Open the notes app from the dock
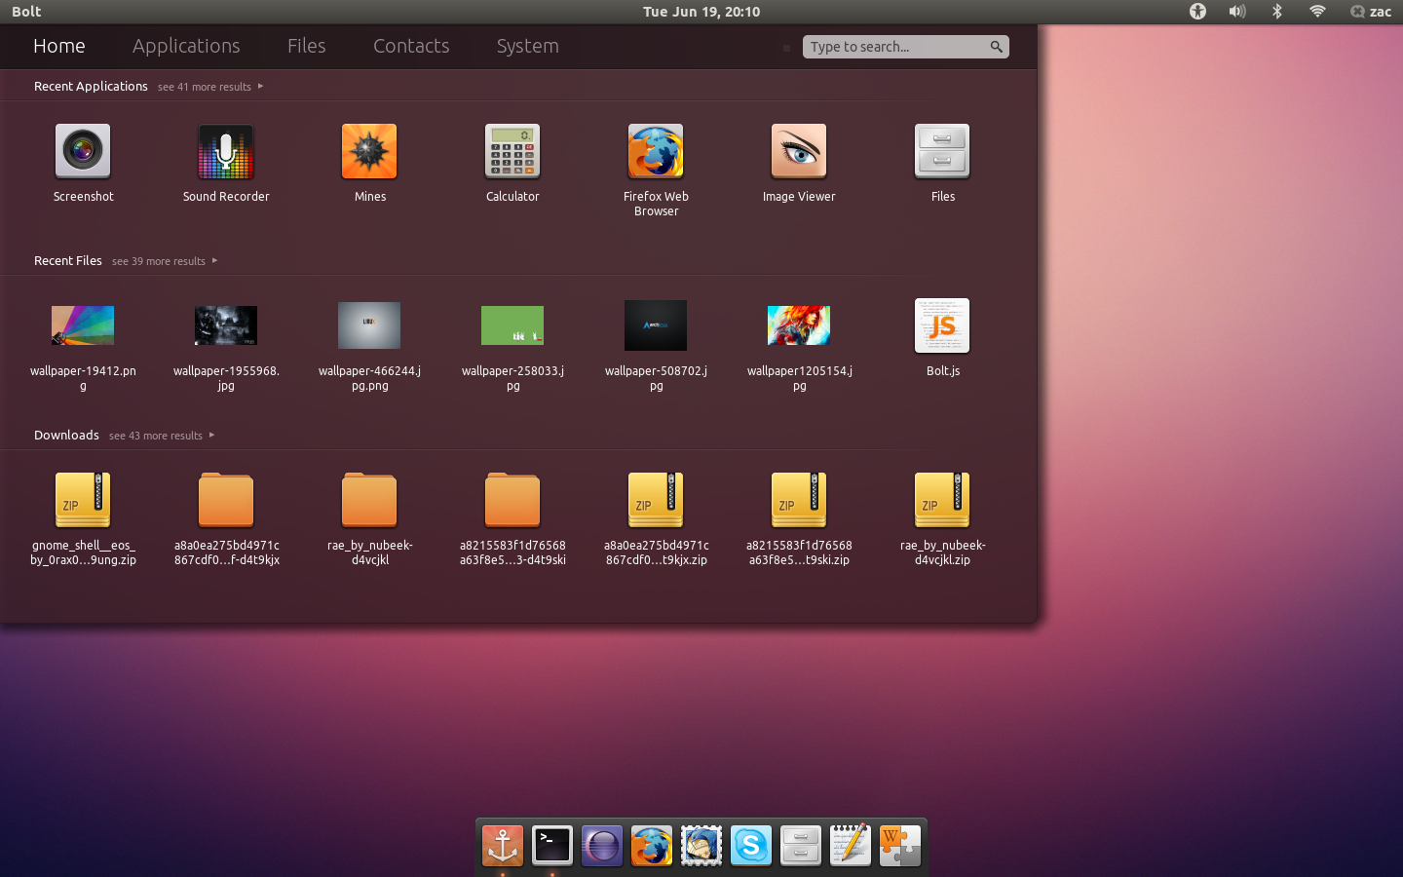1403x877 pixels. [x=850, y=845]
